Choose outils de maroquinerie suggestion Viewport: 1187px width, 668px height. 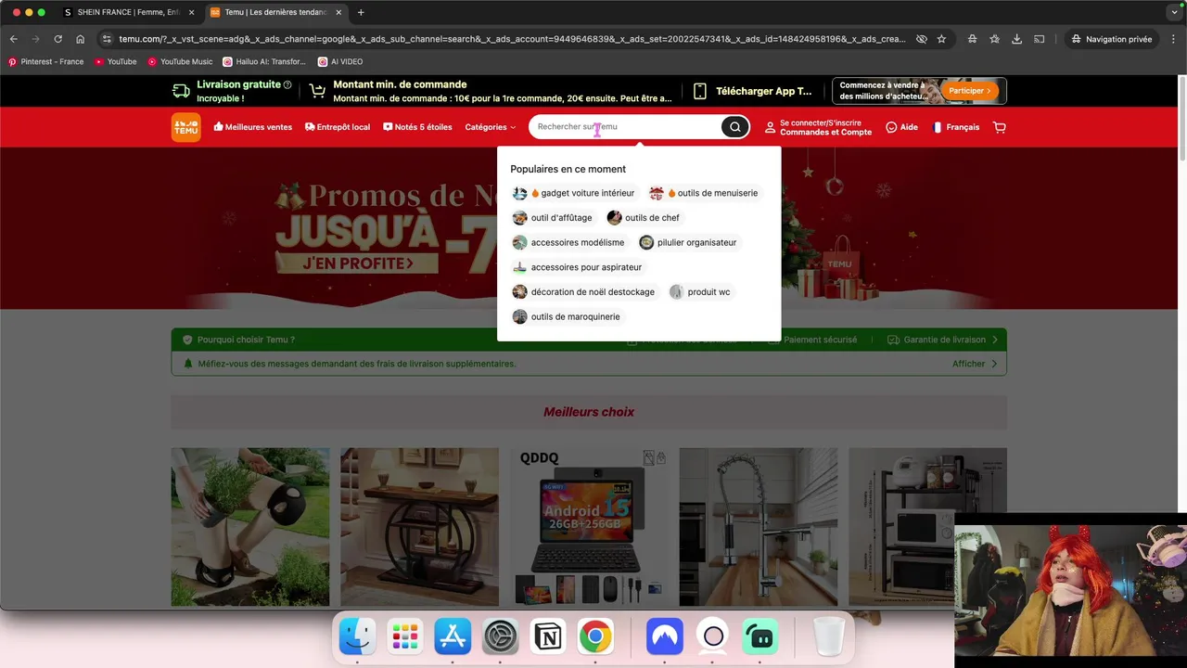[567, 316]
